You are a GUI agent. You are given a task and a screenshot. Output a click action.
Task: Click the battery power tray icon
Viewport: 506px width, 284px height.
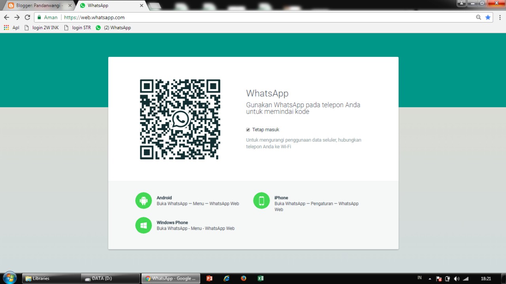tap(448, 279)
